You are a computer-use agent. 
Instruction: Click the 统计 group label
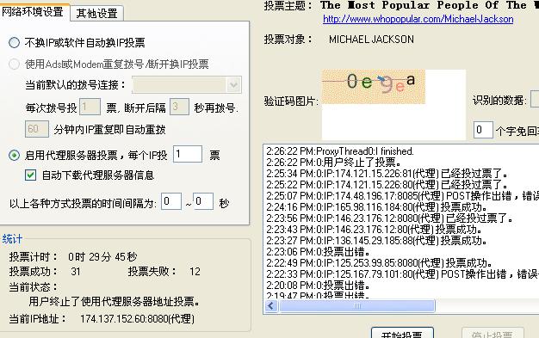point(12,239)
